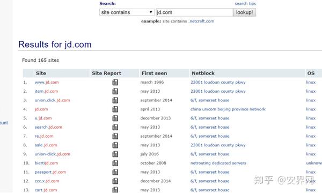Click linux OS link for search.jd.com row

(x=311, y=127)
